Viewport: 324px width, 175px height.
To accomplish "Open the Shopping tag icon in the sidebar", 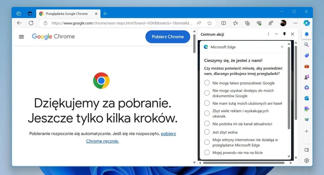I will [x=307, y=55].
